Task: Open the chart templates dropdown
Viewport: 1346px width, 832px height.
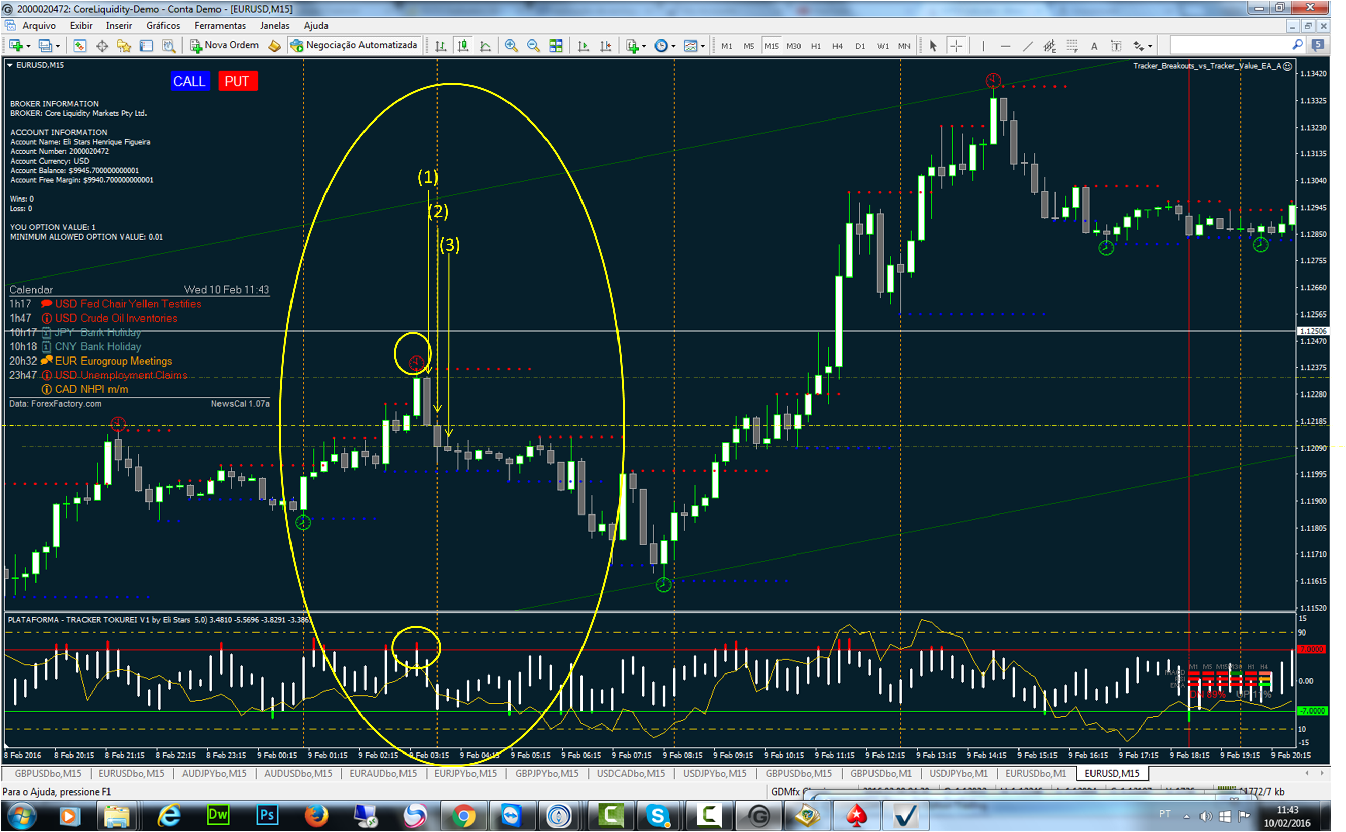Action: (703, 46)
